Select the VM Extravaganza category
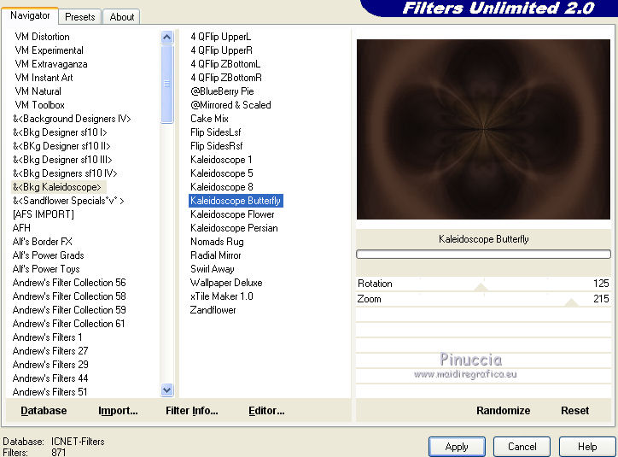618x457 pixels. [51, 64]
